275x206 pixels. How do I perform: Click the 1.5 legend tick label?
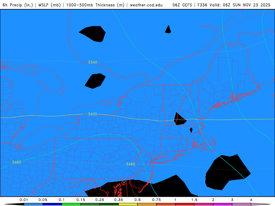click(194, 200)
